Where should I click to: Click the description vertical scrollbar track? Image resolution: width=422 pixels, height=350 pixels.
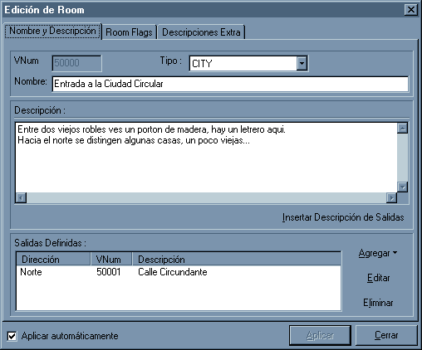[402, 158]
